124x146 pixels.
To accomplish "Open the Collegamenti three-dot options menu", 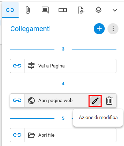I will click(113, 29).
